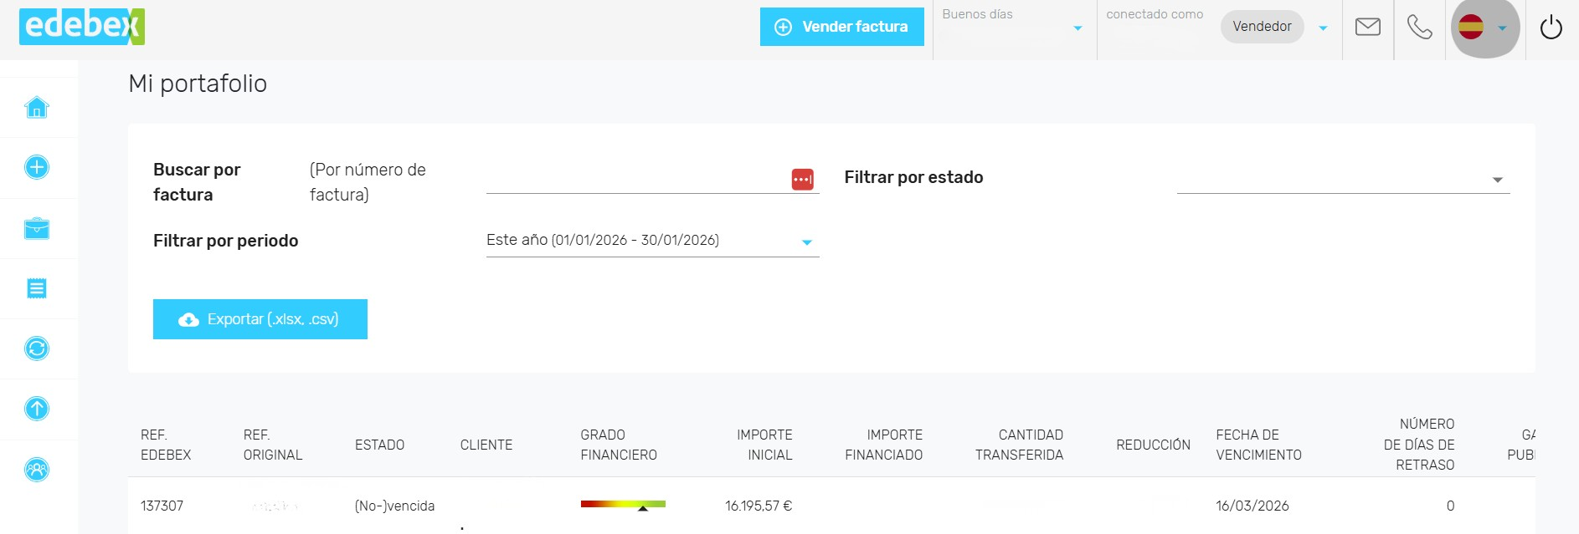Open the mail envelope icon

tap(1367, 28)
